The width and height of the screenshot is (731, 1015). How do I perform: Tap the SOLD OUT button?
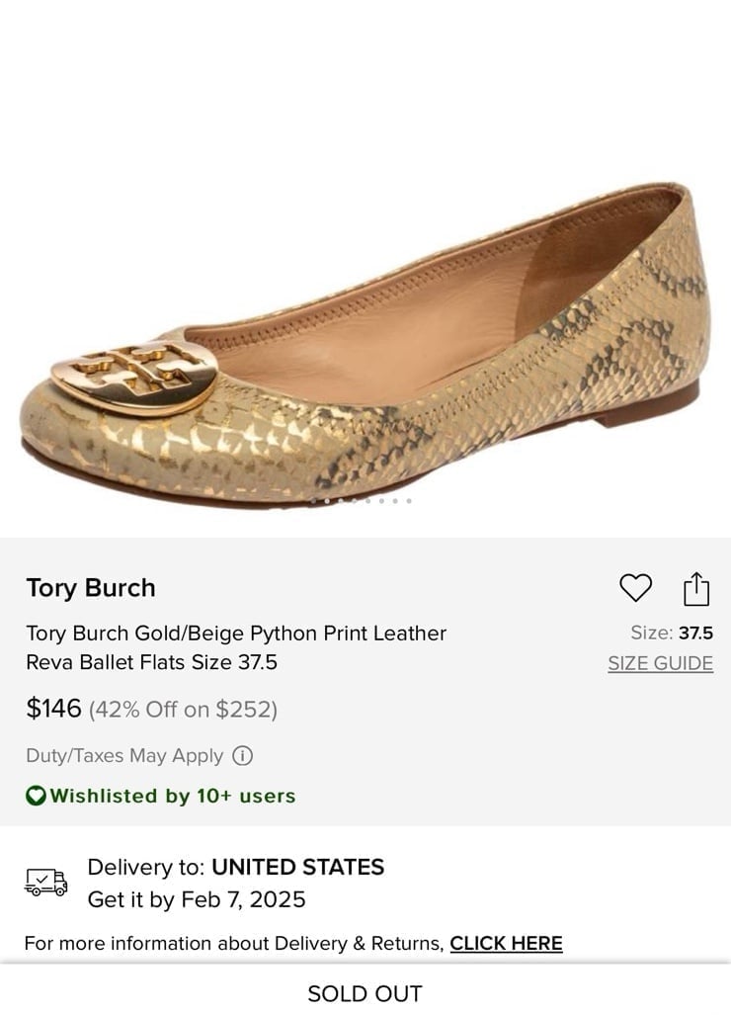(x=365, y=993)
